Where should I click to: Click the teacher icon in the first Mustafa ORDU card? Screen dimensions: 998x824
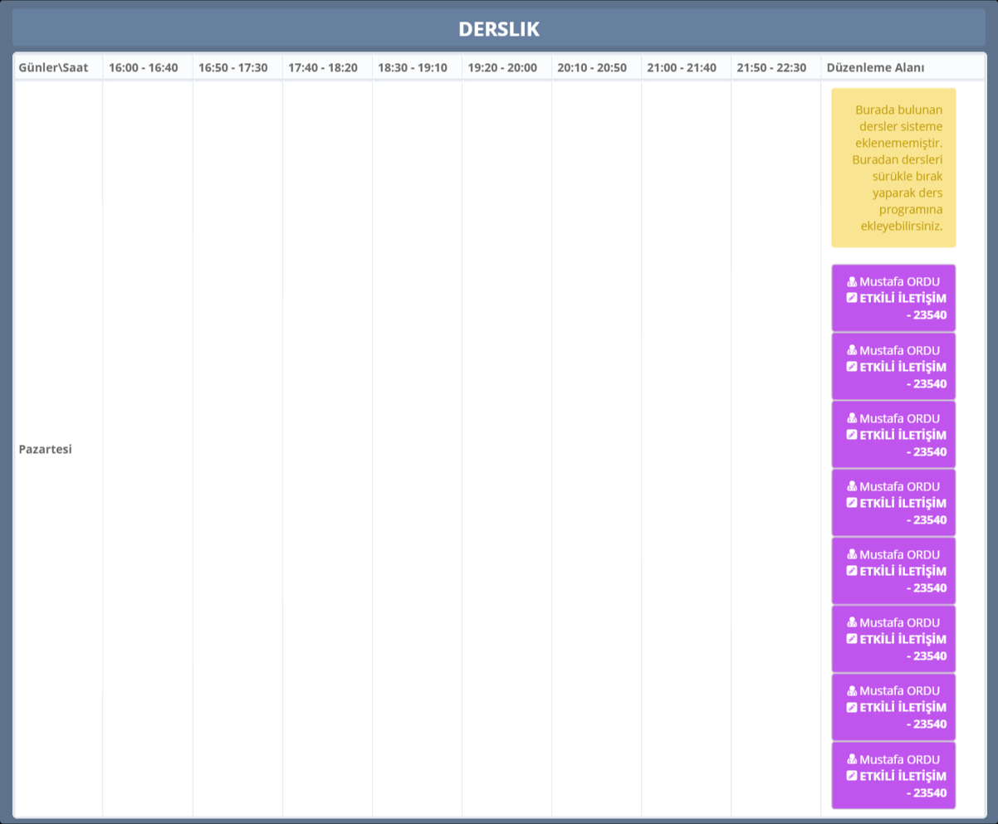coord(852,281)
